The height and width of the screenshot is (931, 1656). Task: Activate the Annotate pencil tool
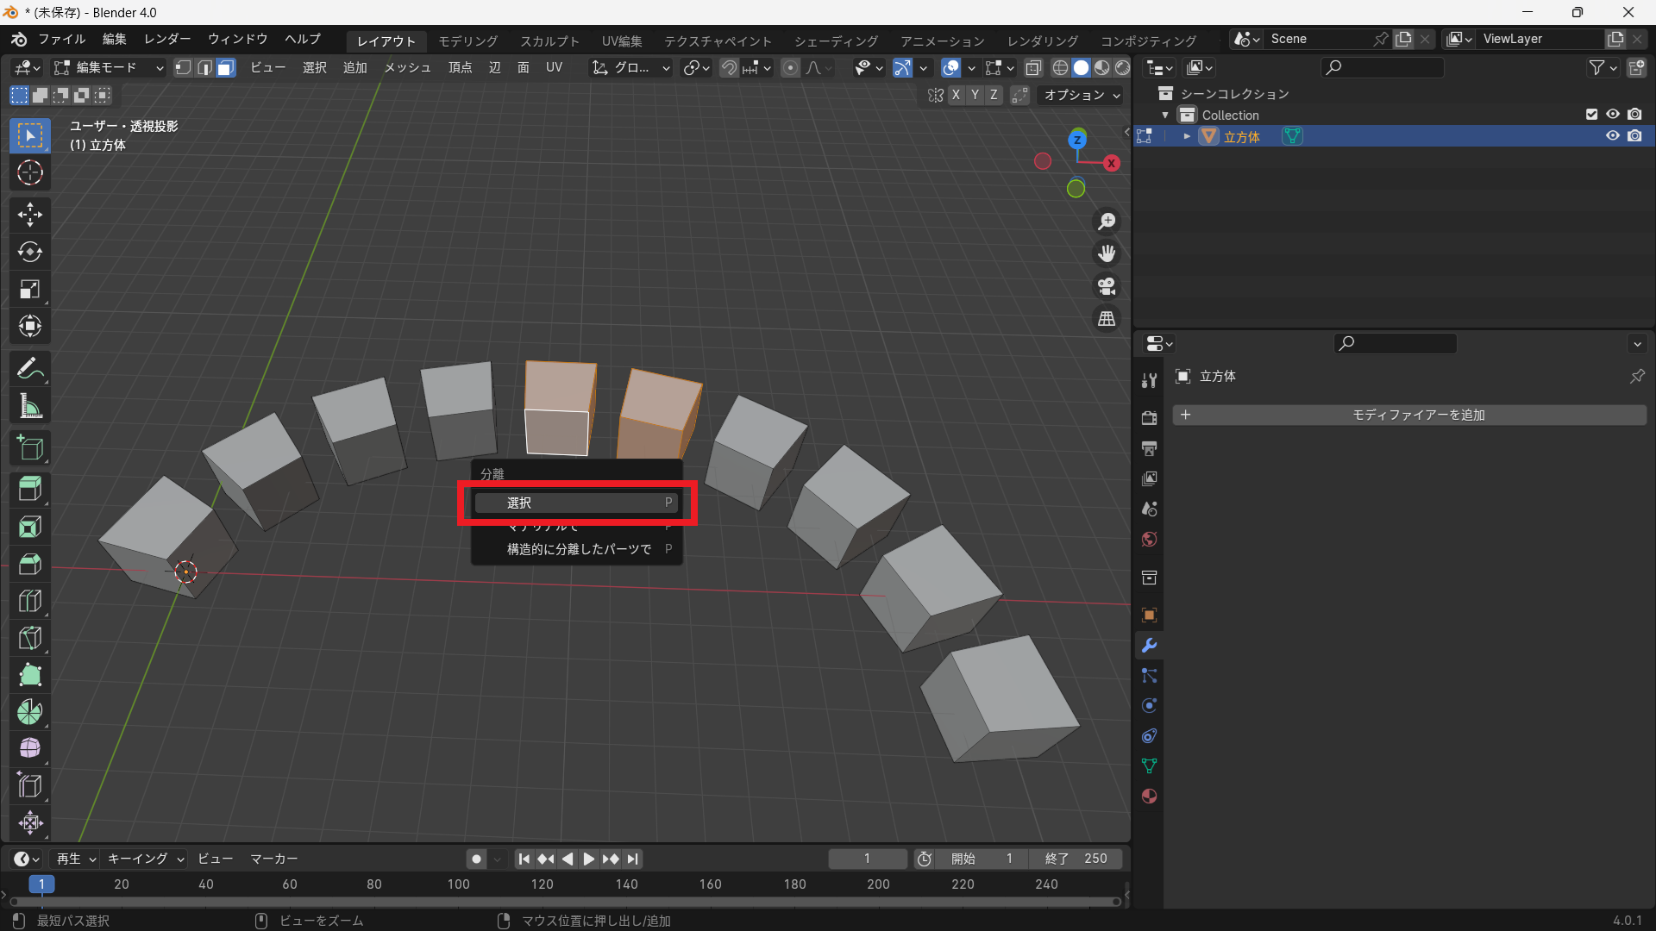[30, 369]
